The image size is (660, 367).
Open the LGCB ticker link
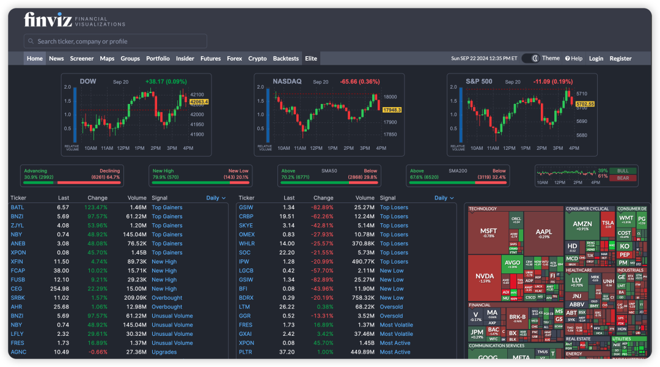click(x=246, y=270)
